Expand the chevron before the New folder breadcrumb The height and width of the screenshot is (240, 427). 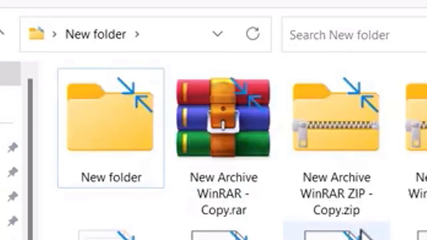click(54, 34)
